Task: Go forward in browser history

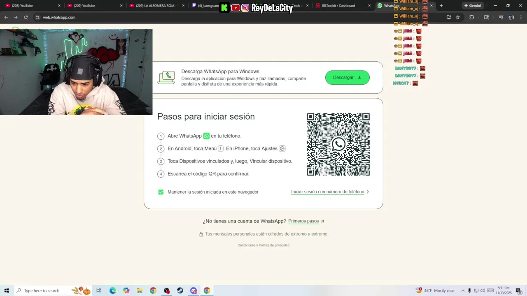Action: pyautogui.click(x=16, y=17)
